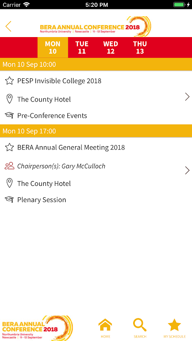This screenshot has width=192, height=341.
Task: Open Chairperson Gary McCulloch link
Action: tap(61, 166)
